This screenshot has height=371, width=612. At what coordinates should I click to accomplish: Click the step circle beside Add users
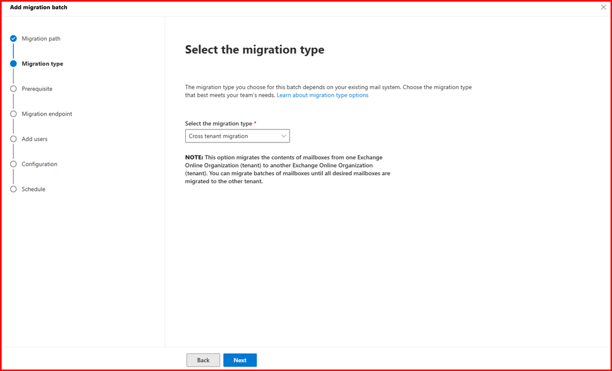pos(13,139)
